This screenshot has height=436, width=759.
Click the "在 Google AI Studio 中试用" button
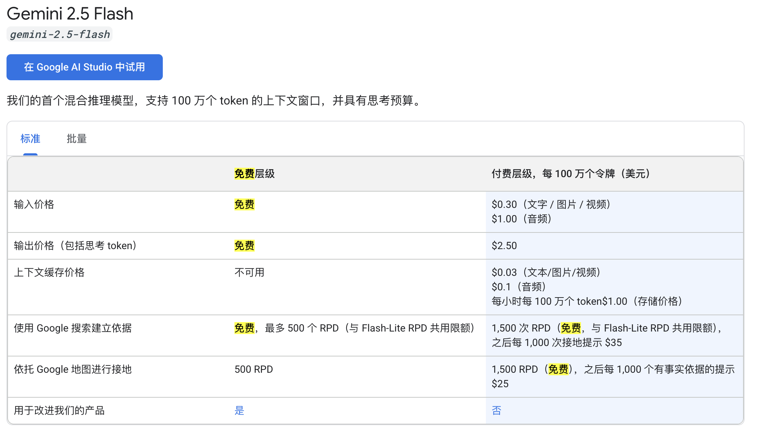pyautogui.click(x=85, y=67)
